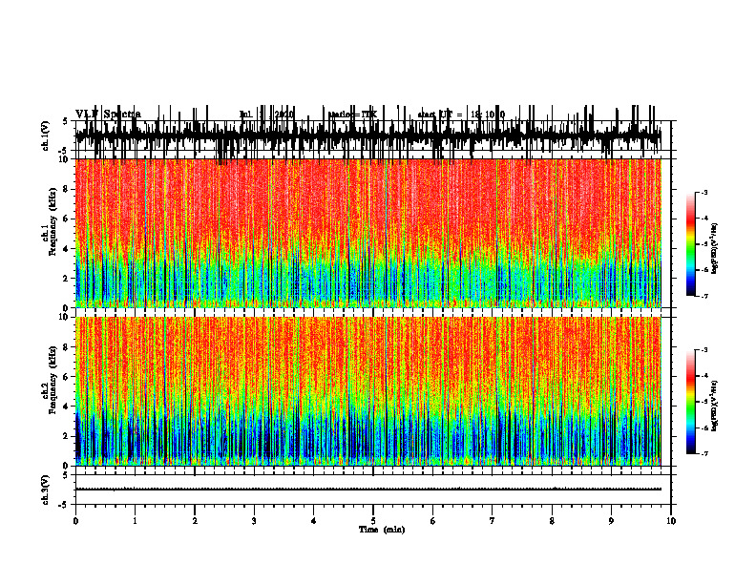Click the time axis tick label 4
Image resolution: width=756 pixels, height=584 pixels.
coord(314,521)
